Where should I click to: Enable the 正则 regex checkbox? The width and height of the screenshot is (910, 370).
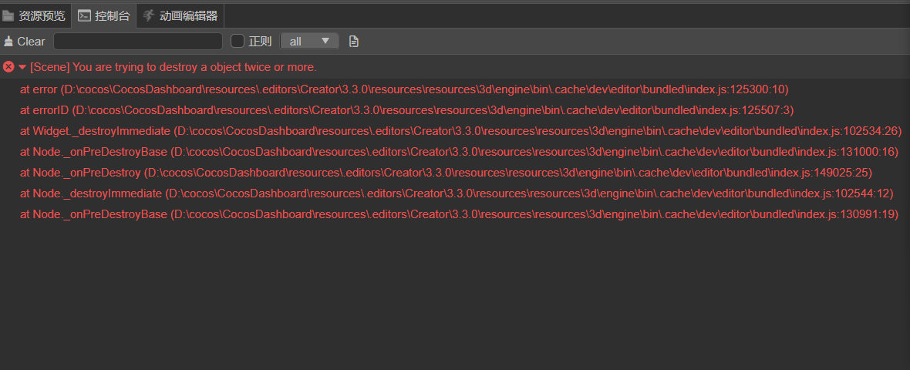click(238, 42)
